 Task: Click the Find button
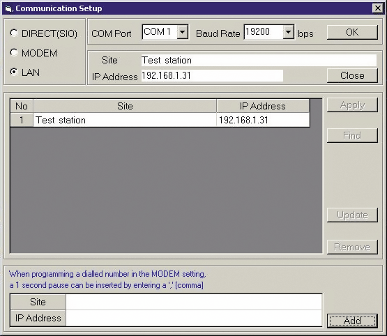point(352,135)
